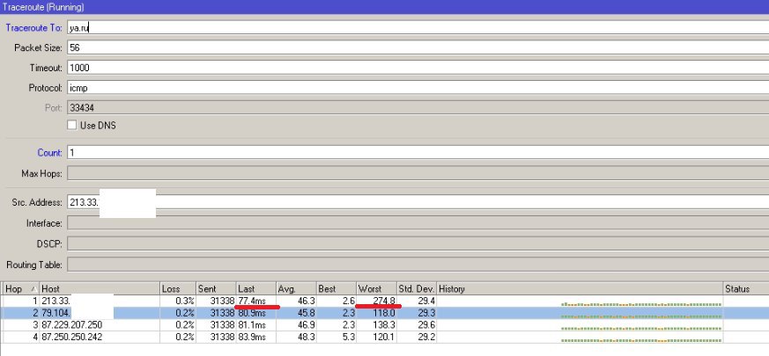Image resolution: width=769 pixels, height=356 pixels.
Task: Click the Packet Size field with 56
Action: tap(418, 47)
